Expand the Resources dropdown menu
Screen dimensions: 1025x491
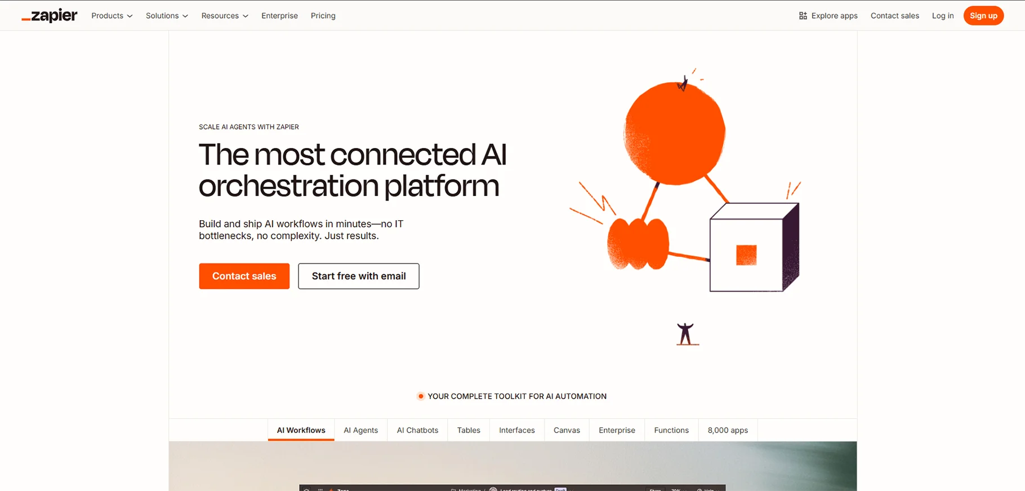click(x=225, y=16)
